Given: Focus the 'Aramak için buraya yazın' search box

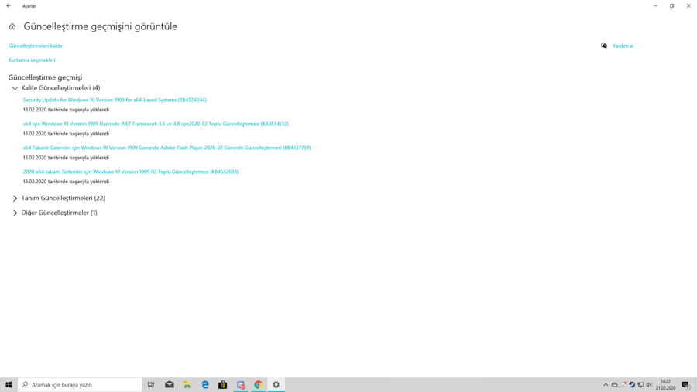Looking at the screenshot, I should click(x=80, y=385).
